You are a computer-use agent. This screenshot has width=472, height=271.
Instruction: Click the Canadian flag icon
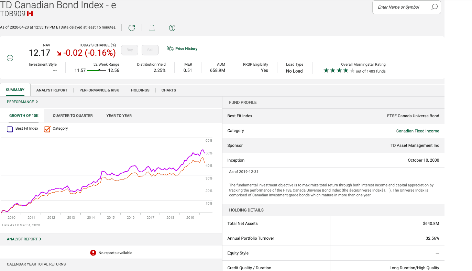[30, 14]
